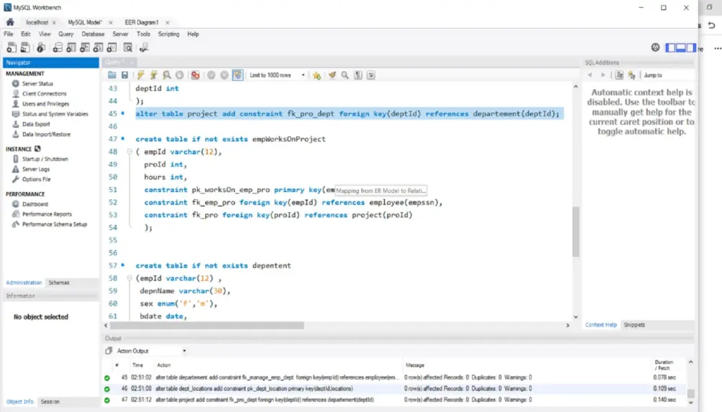Click the create new view icon
This screenshot has height=412, width=722.
84,48
